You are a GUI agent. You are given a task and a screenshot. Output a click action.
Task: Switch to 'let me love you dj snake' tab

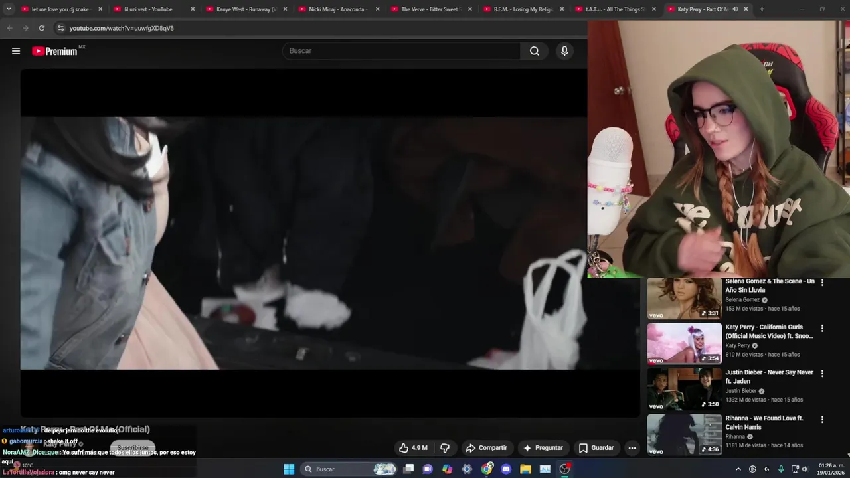60,9
